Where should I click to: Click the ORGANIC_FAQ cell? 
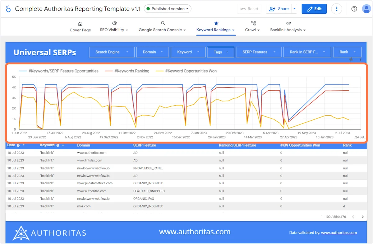[144, 199]
